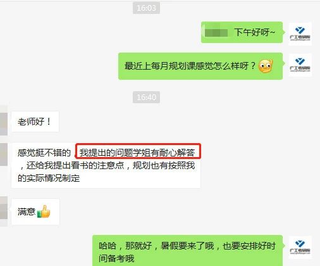Click the smiley emoji in green message
Image resolution: width=320 pixels, height=266 pixels.
(266, 66)
